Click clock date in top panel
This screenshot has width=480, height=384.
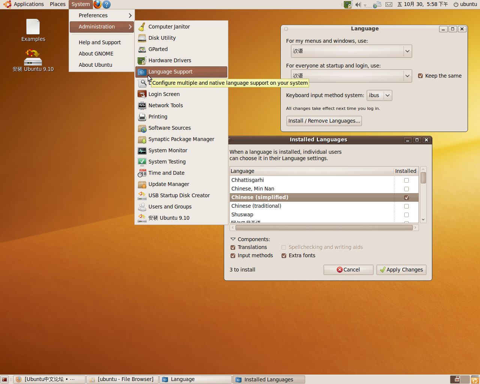[423, 4]
